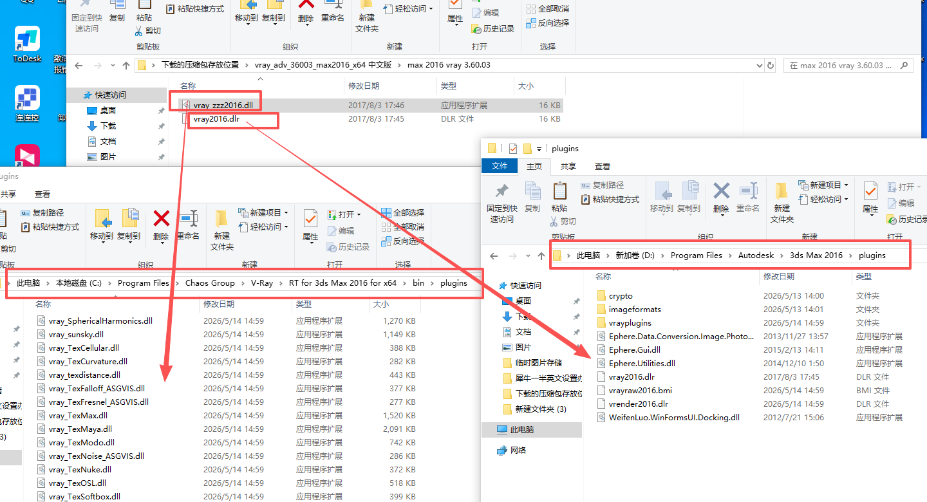Click 全部选择 in the Chaos Group plugins window

pos(402,212)
